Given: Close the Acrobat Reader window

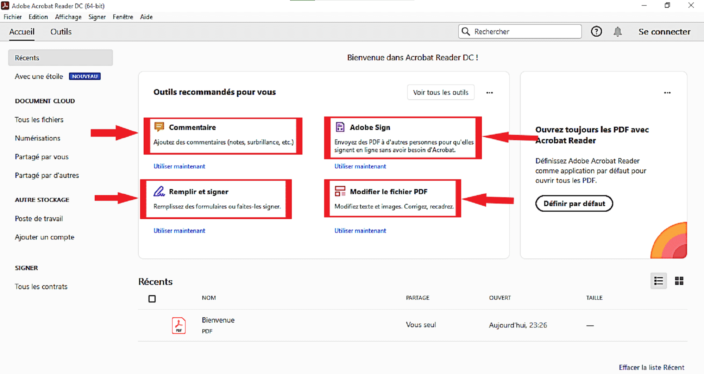Looking at the screenshot, I should coord(691,5).
